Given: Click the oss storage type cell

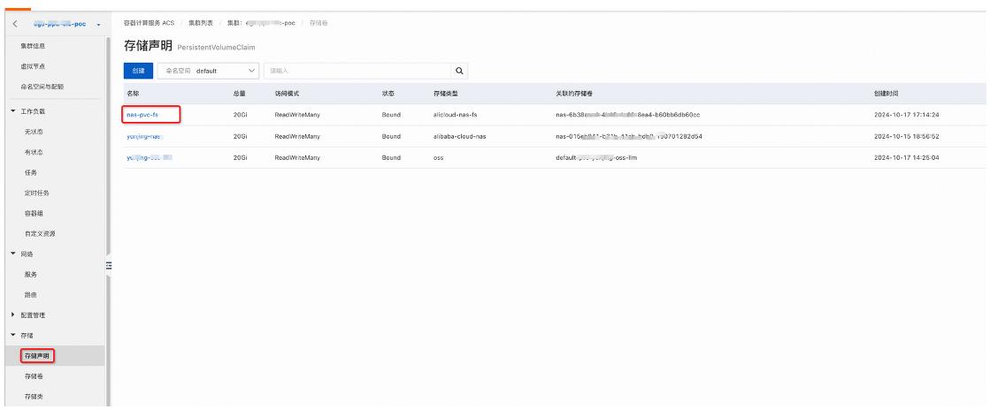Looking at the screenshot, I should pyautogui.click(x=438, y=158).
